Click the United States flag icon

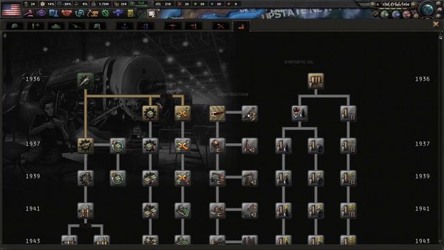[11, 9]
